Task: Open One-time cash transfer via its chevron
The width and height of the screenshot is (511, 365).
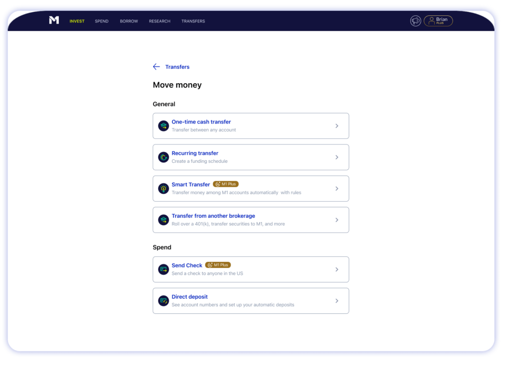Action: coord(337,126)
